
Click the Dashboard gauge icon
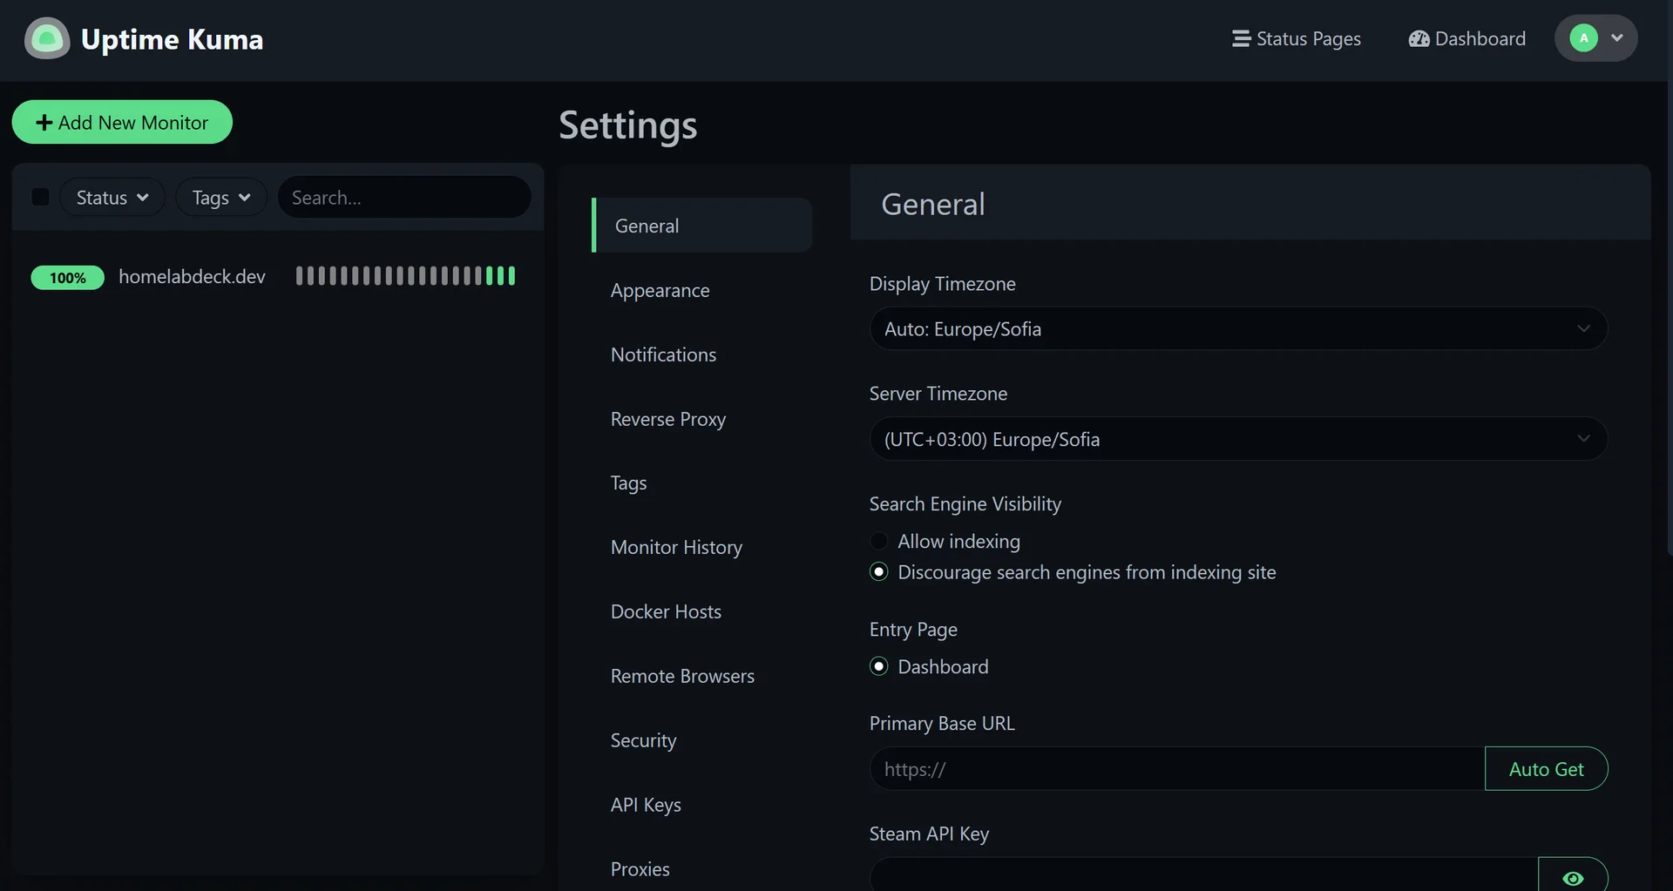[1419, 38]
